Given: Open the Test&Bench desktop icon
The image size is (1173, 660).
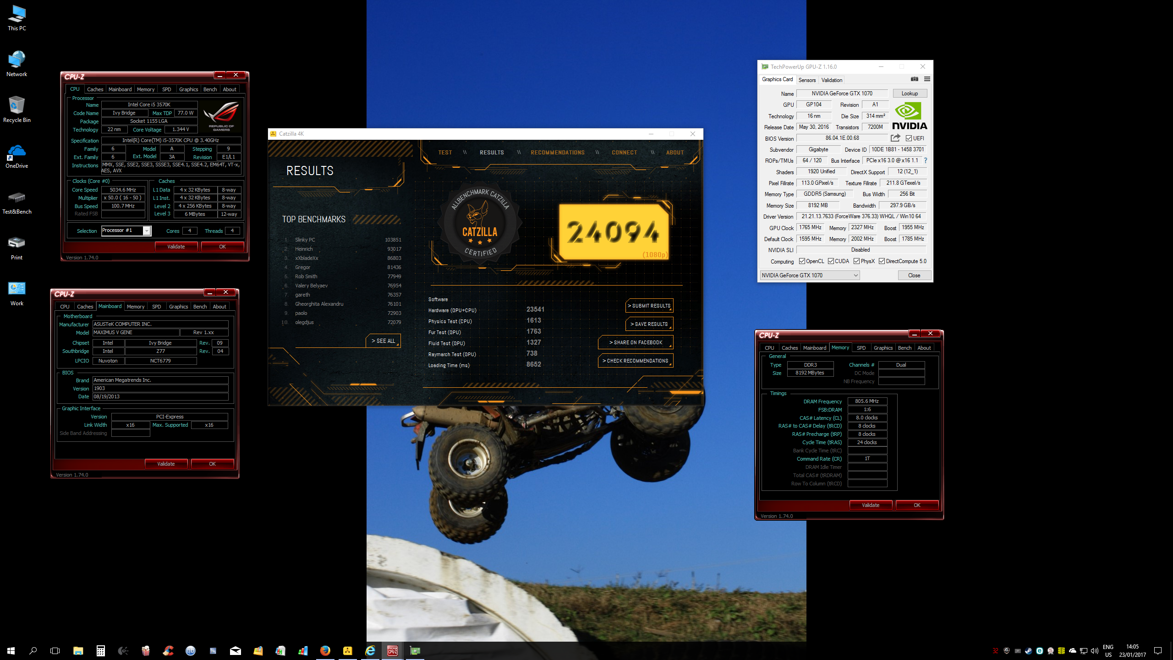Looking at the screenshot, I should [17, 202].
